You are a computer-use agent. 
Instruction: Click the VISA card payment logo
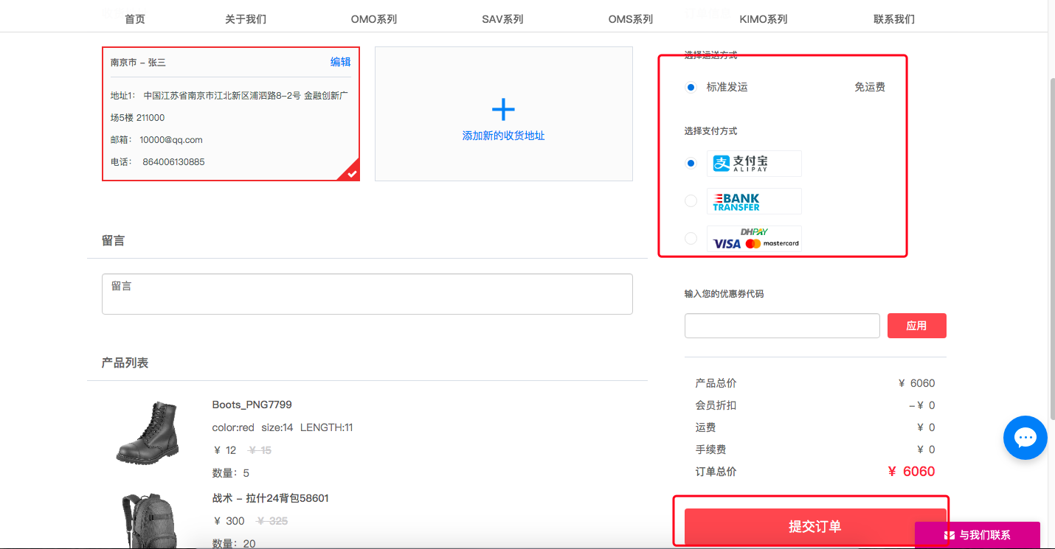tap(725, 244)
